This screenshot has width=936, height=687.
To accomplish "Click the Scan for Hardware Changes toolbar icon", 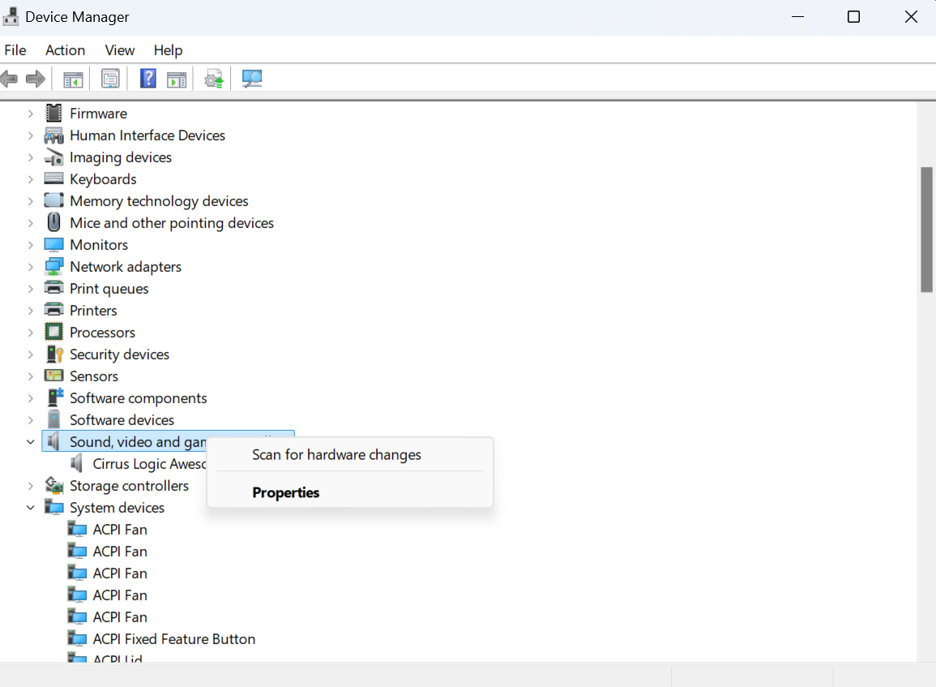I will point(251,78).
